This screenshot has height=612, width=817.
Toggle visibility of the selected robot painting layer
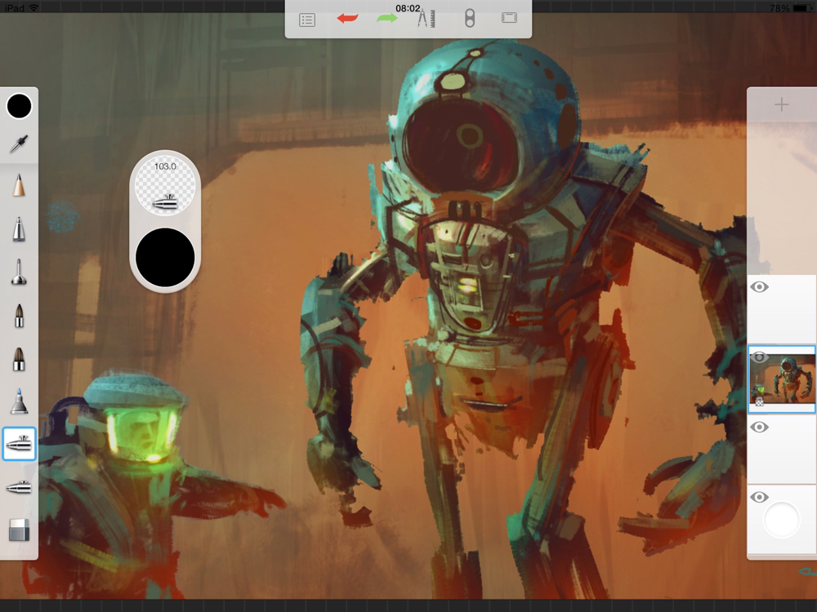pyautogui.click(x=759, y=357)
